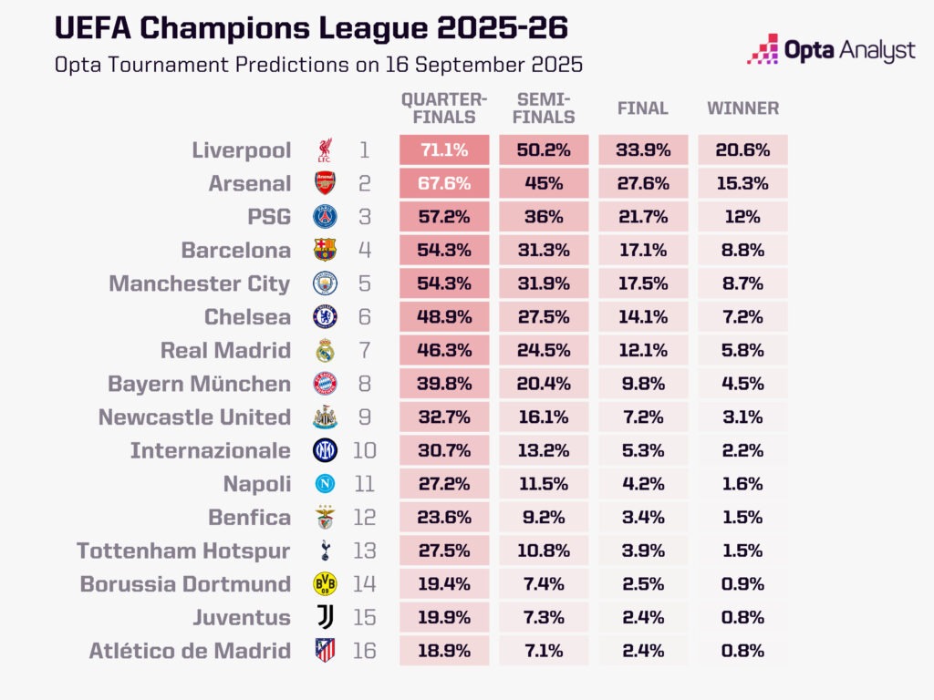934x700 pixels.
Task: Click Liverpool's 71.1% quarter-finals cell
Action: (445, 150)
